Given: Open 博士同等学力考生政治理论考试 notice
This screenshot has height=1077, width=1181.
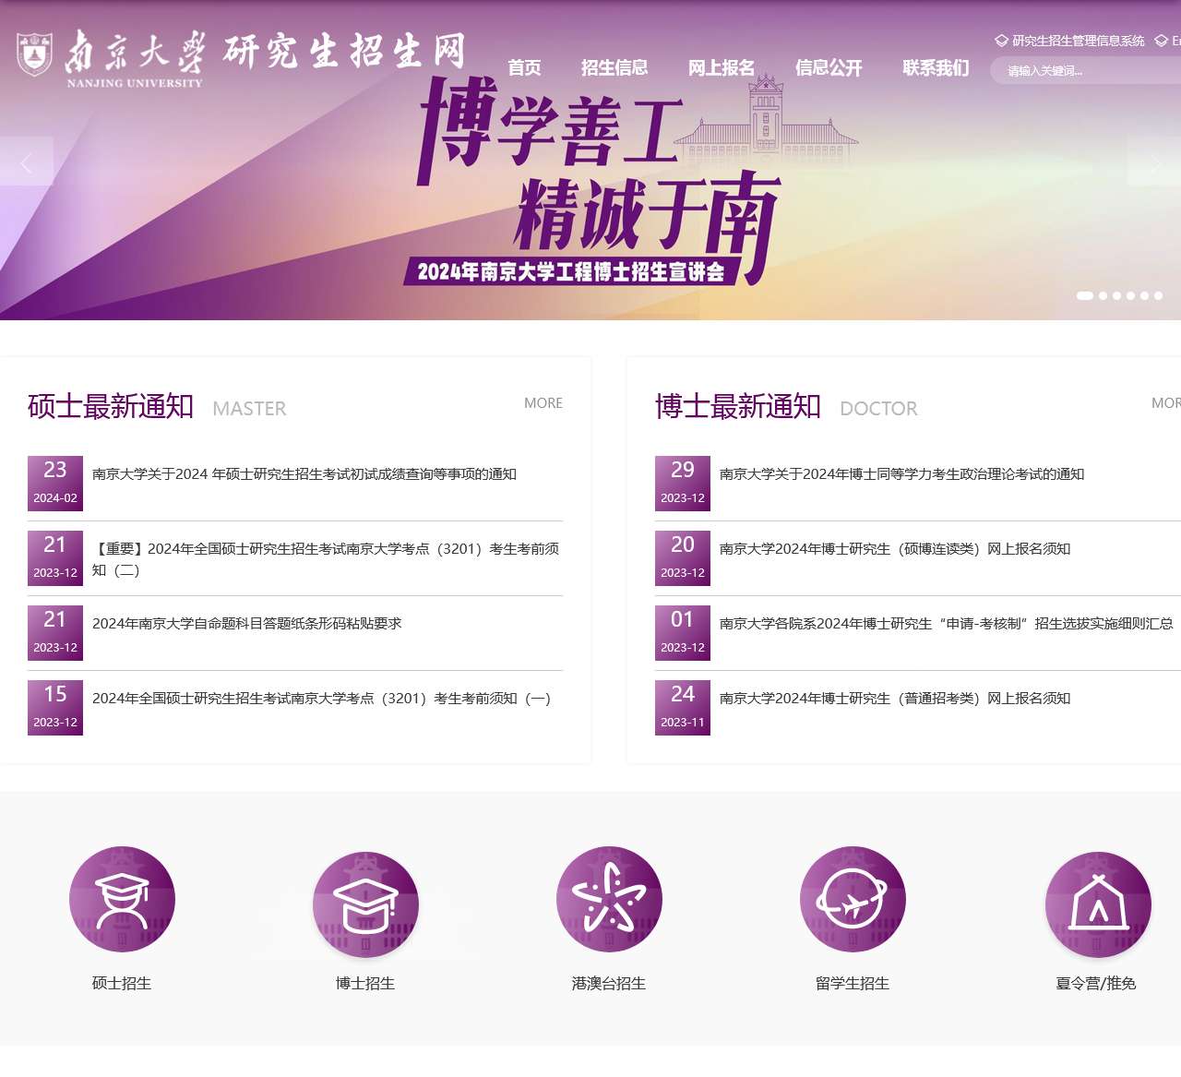Looking at the screenshot, I should point(902,474).
